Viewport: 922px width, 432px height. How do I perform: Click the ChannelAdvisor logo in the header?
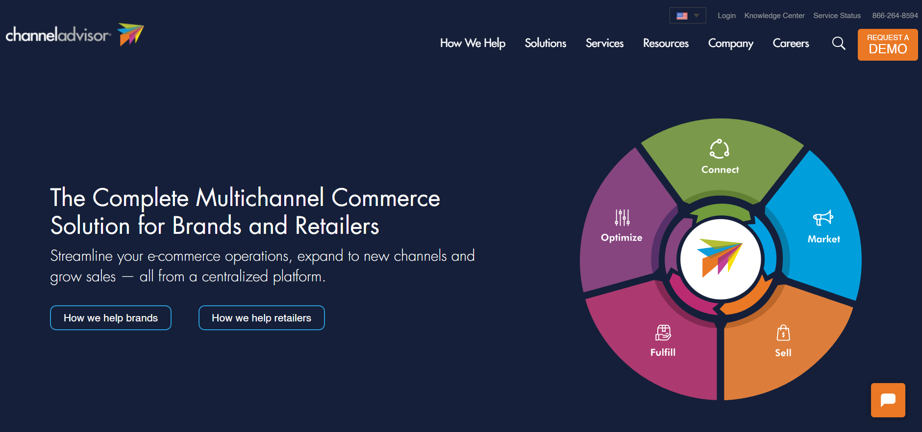(x=75, y=35)
